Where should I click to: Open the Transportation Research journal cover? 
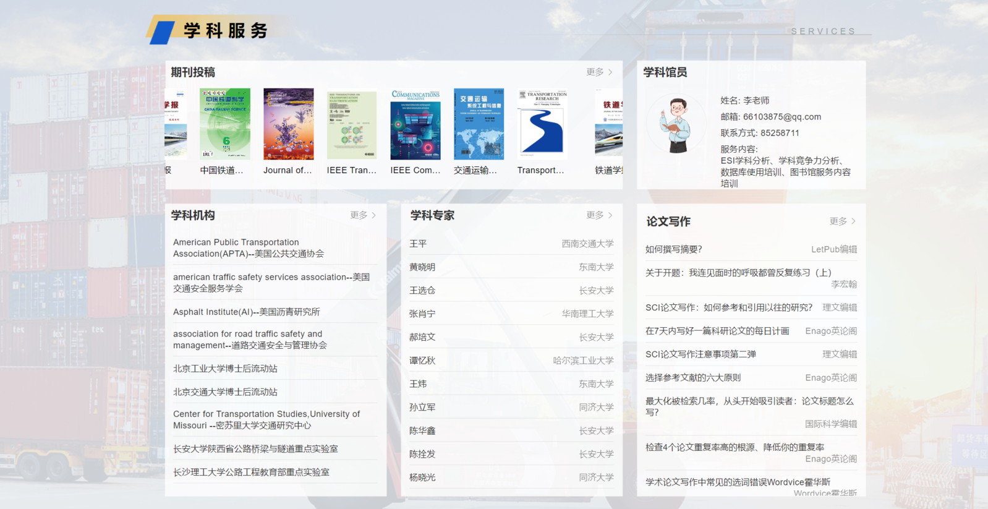coord(542,124)
